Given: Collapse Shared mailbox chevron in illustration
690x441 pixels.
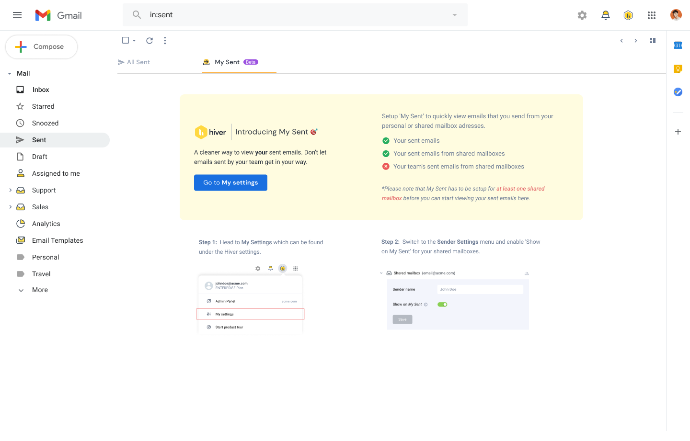Looking at the screenshot, I should [x=381, y=273].
